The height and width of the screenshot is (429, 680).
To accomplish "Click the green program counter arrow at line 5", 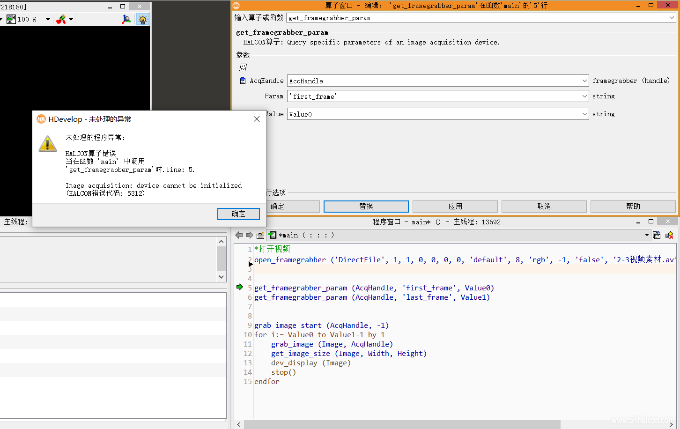I will coord(240,287).
